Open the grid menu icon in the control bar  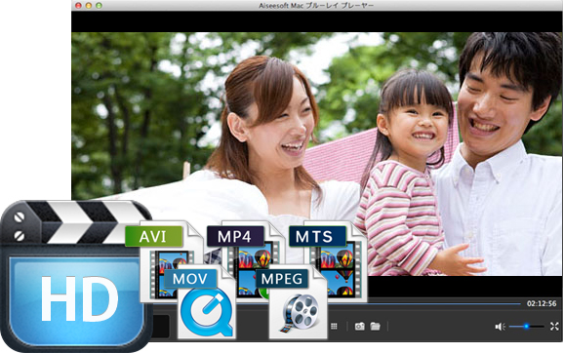(334, 326)
